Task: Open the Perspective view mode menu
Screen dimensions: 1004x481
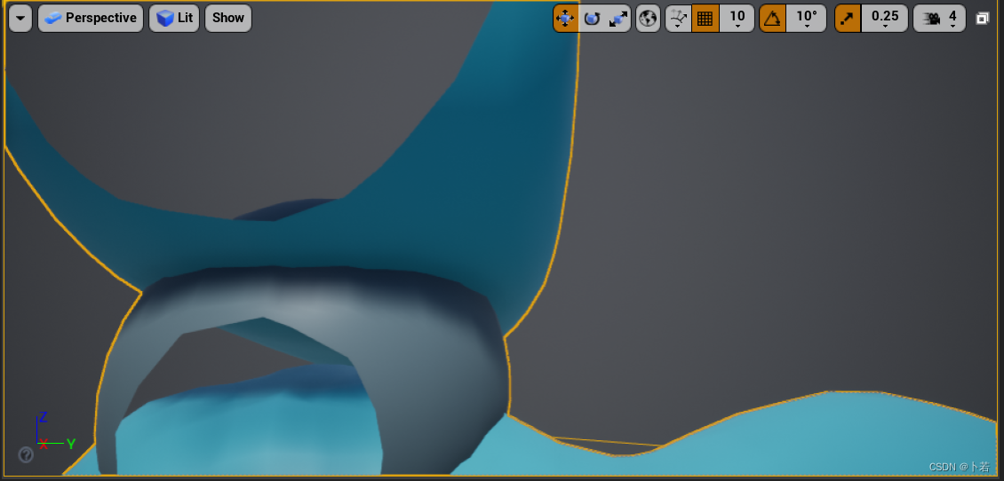Action: pos(91,18)
